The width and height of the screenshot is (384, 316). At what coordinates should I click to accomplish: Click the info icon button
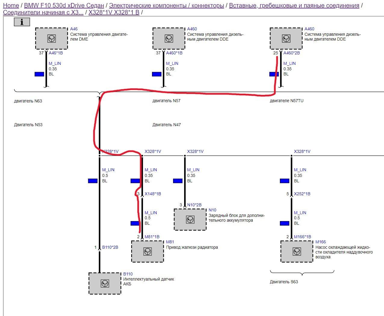pyautogui.click(x=22, y=22)
